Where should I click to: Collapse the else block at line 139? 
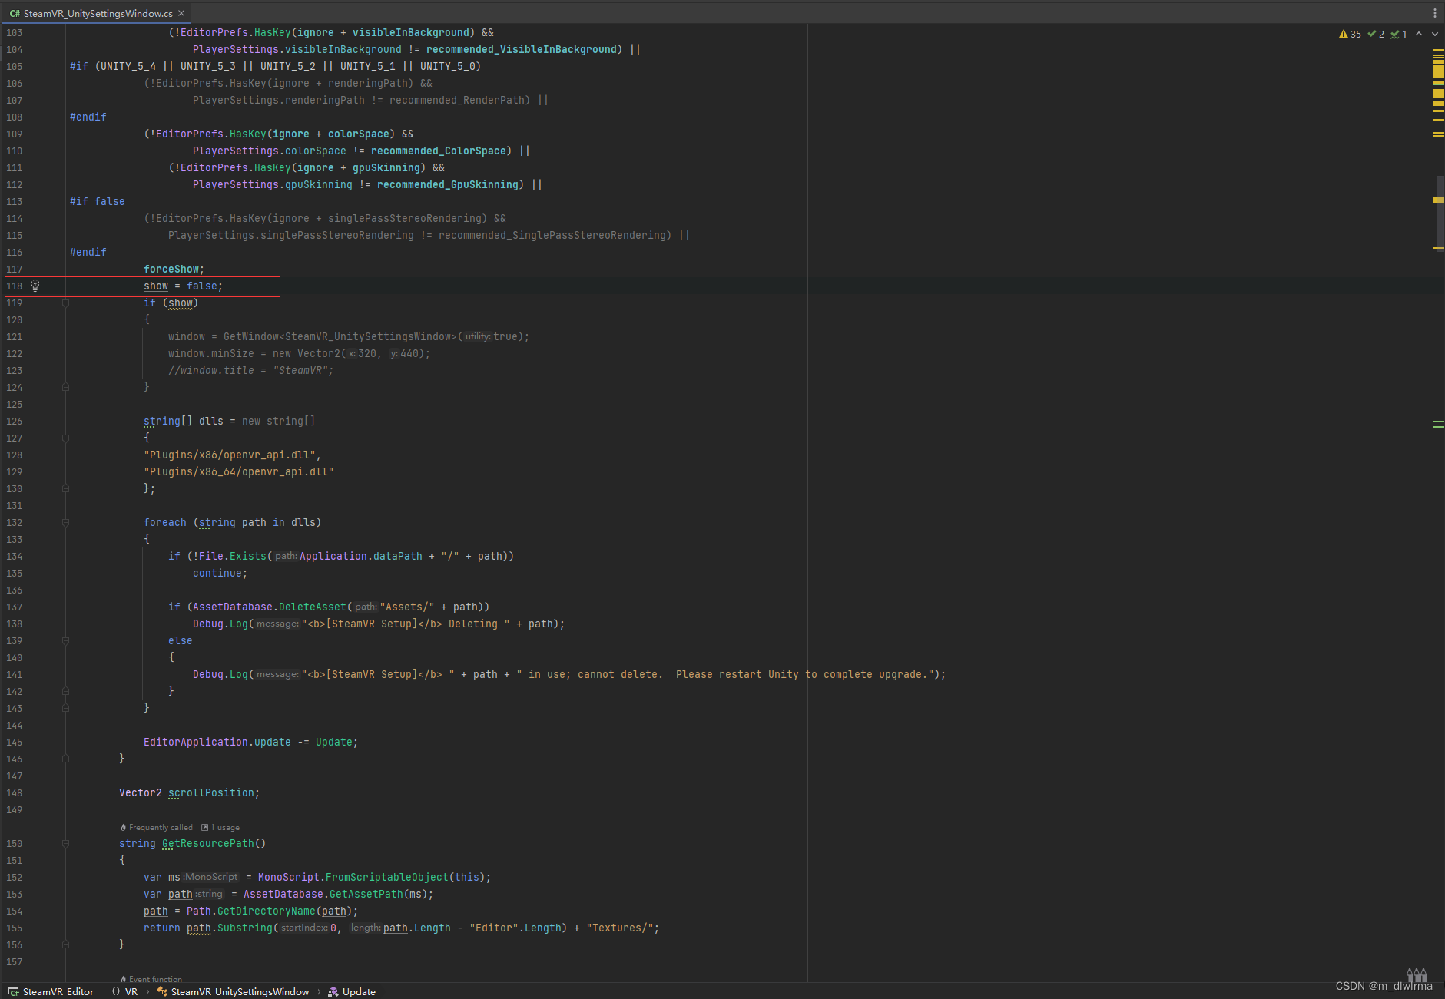click(x=65, y=640)
